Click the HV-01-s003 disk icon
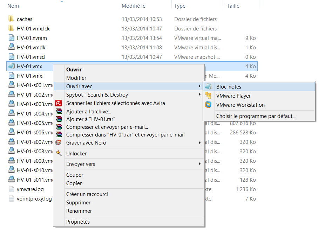 coord(11,104)
